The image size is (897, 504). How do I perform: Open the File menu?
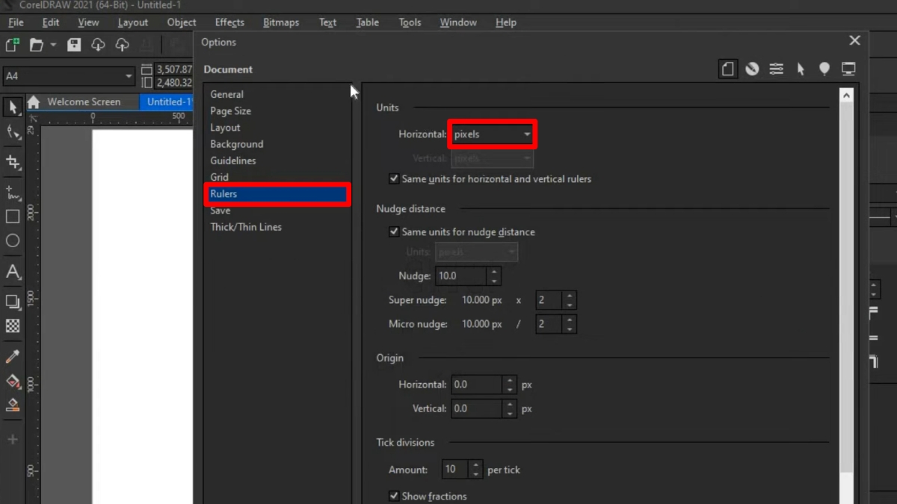coord(16,22)
